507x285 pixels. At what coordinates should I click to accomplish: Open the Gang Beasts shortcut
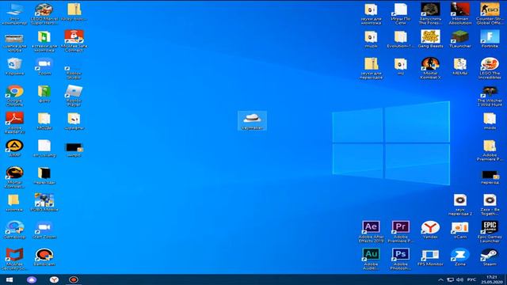coord(430,39)
